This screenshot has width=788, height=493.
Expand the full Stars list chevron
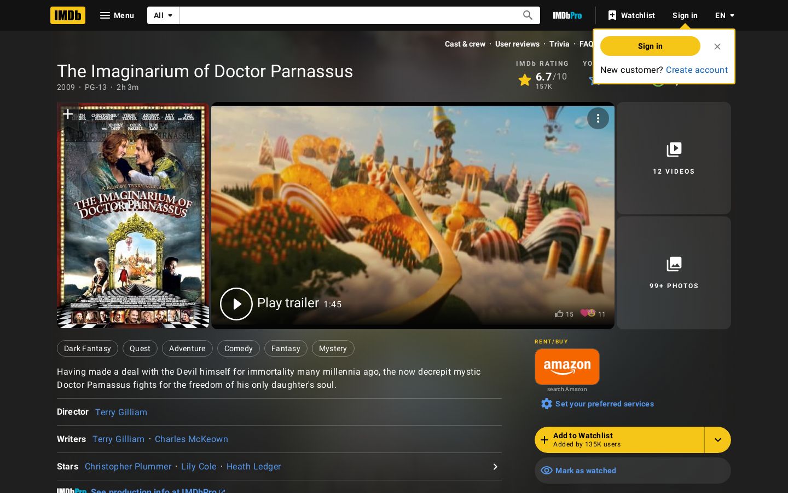pyautogui.click(x=495, y=467)
